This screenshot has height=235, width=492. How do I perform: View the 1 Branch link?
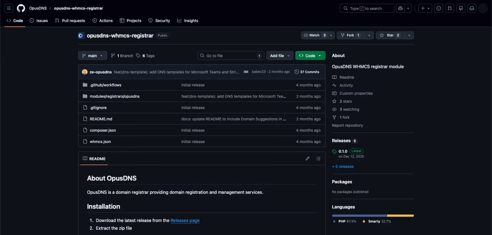122,56
